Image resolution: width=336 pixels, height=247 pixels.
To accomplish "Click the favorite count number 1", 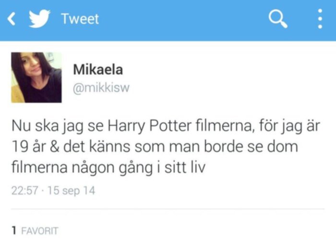I will (14, 231).
